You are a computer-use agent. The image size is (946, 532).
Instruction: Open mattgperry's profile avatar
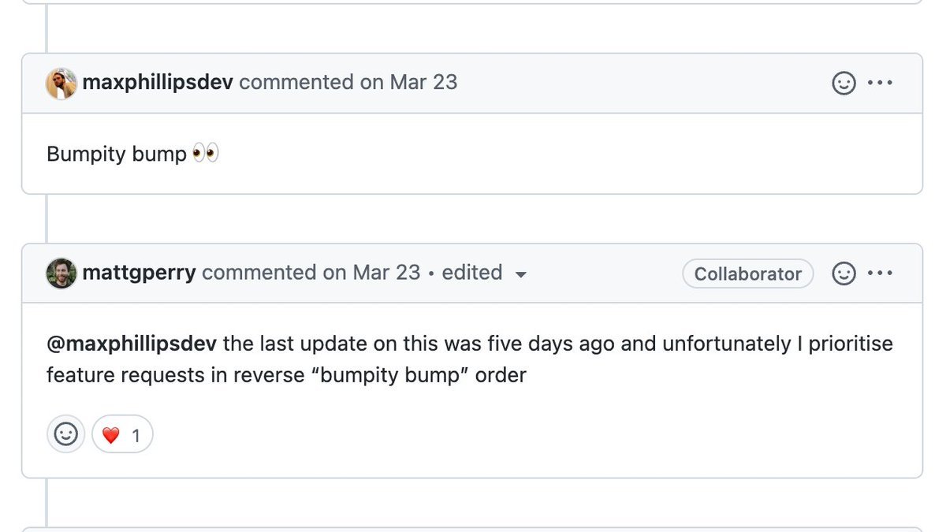coord(61,273)
